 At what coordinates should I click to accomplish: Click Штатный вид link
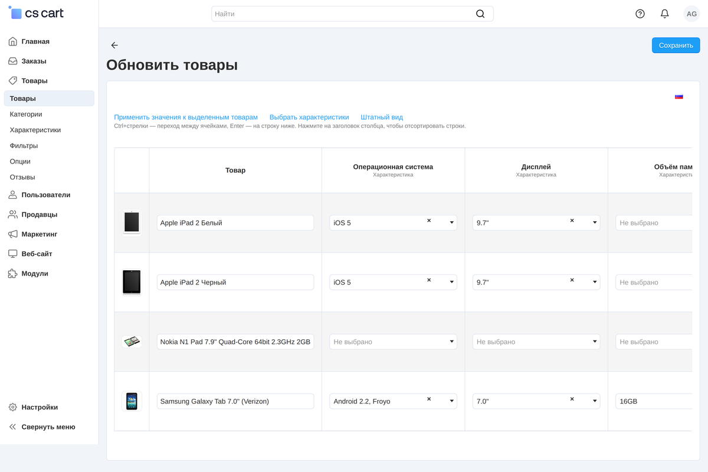(x=382, y=117)
